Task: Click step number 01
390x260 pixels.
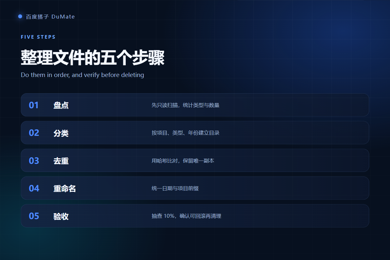Action: tap(34, 105)
